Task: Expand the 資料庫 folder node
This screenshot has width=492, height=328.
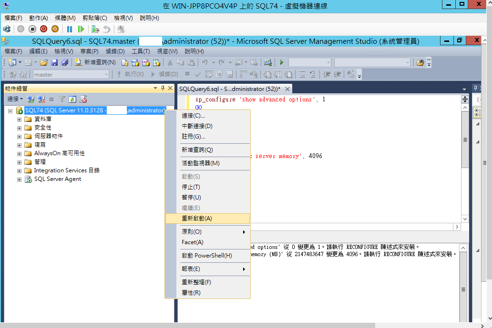Action: (19, 119)
